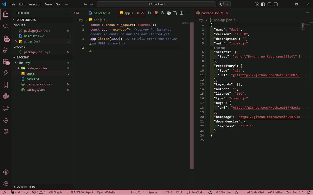Open the Run and Debug view

click(6, 50)
